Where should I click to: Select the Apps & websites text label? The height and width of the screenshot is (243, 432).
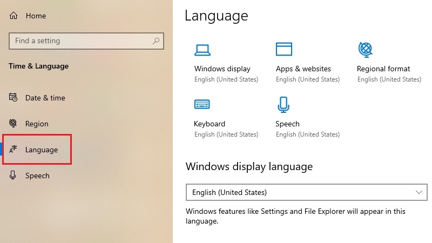click(303, 69)
